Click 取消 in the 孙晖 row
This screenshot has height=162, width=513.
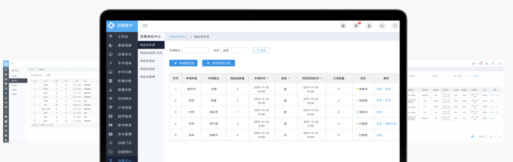coord(388,89)
